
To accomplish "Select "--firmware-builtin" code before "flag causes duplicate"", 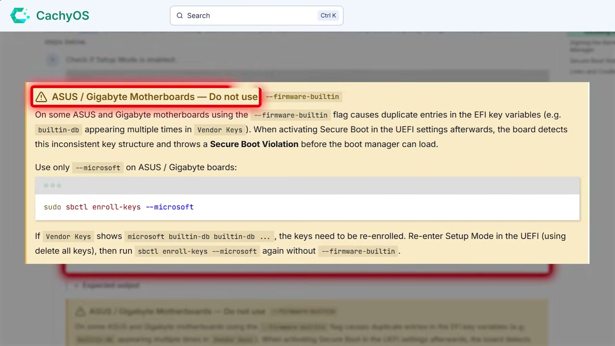I will click(x=291, y=115).
